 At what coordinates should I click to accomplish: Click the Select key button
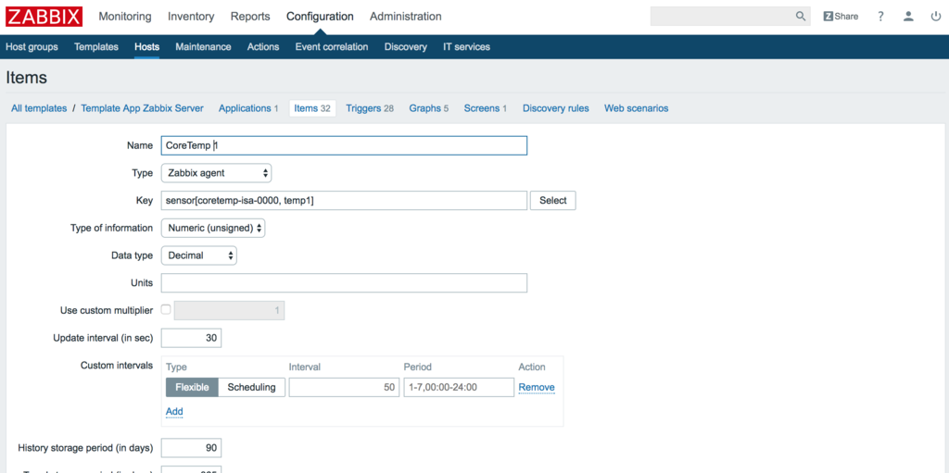552,201
